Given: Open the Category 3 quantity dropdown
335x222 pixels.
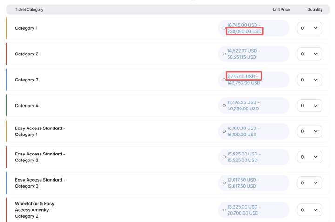Looking at the screenshot, I should click(x=309, y=80).
